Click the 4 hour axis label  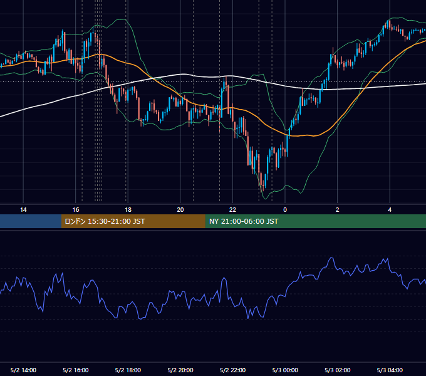click(x=390, y=210)
